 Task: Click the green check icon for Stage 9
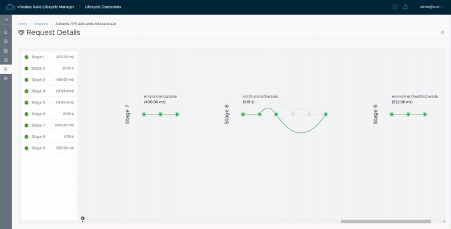26,148
